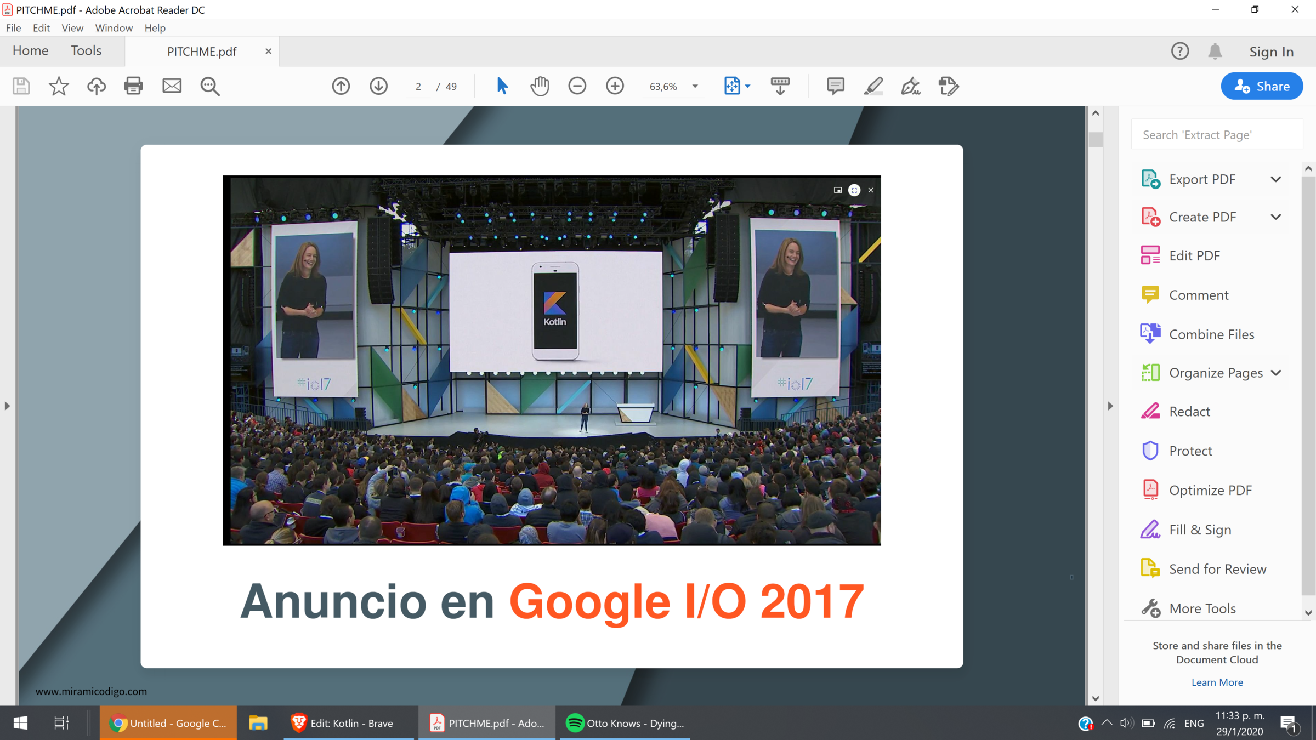Activate the Selection arrow tool

coord(502,86)
